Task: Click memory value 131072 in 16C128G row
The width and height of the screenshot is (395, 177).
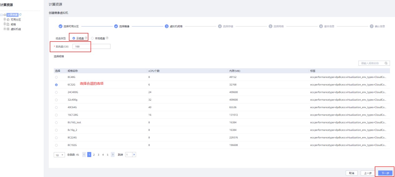Action: click(234, 115)
